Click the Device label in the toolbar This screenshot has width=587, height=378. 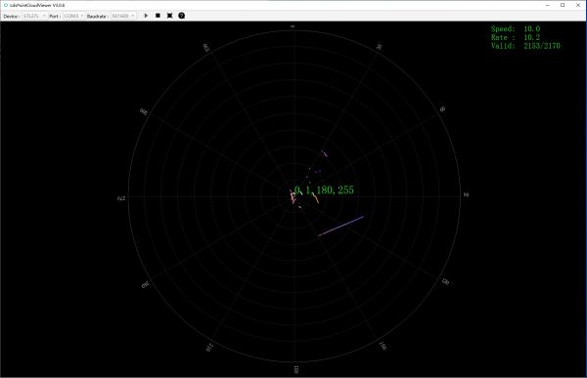[12, 17]
